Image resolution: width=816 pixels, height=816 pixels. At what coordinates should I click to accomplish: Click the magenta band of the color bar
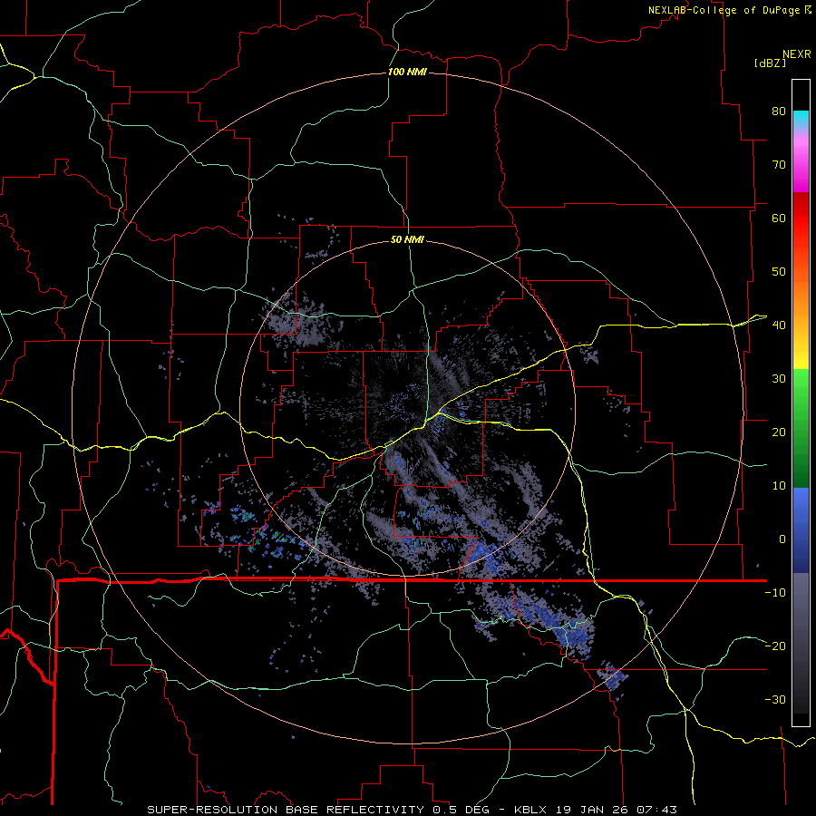pos(801,164)
